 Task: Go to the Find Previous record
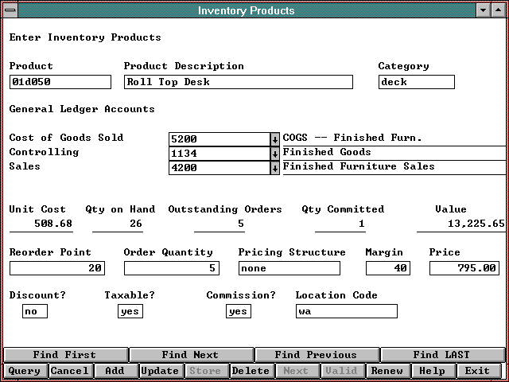pyautogui.click(x=316, y=355)
